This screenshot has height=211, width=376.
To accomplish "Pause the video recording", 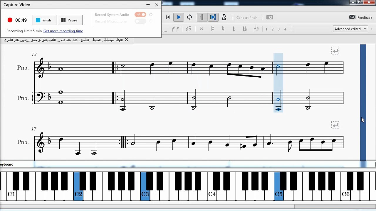I will (x=70, y=20).
